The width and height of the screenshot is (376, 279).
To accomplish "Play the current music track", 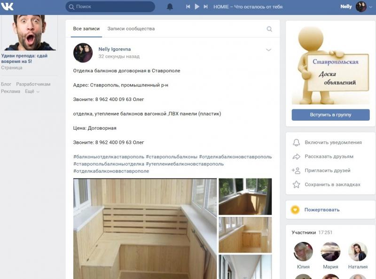I will click(197, 7).
